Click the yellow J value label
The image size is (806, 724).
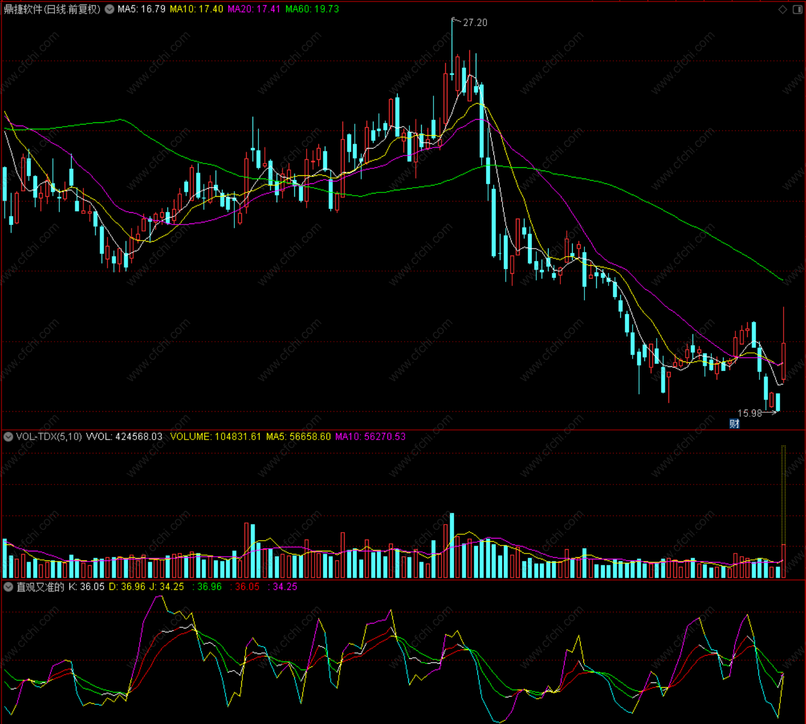click(166, 587)
